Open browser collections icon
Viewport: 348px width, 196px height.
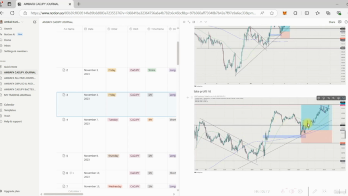[328, 13]
